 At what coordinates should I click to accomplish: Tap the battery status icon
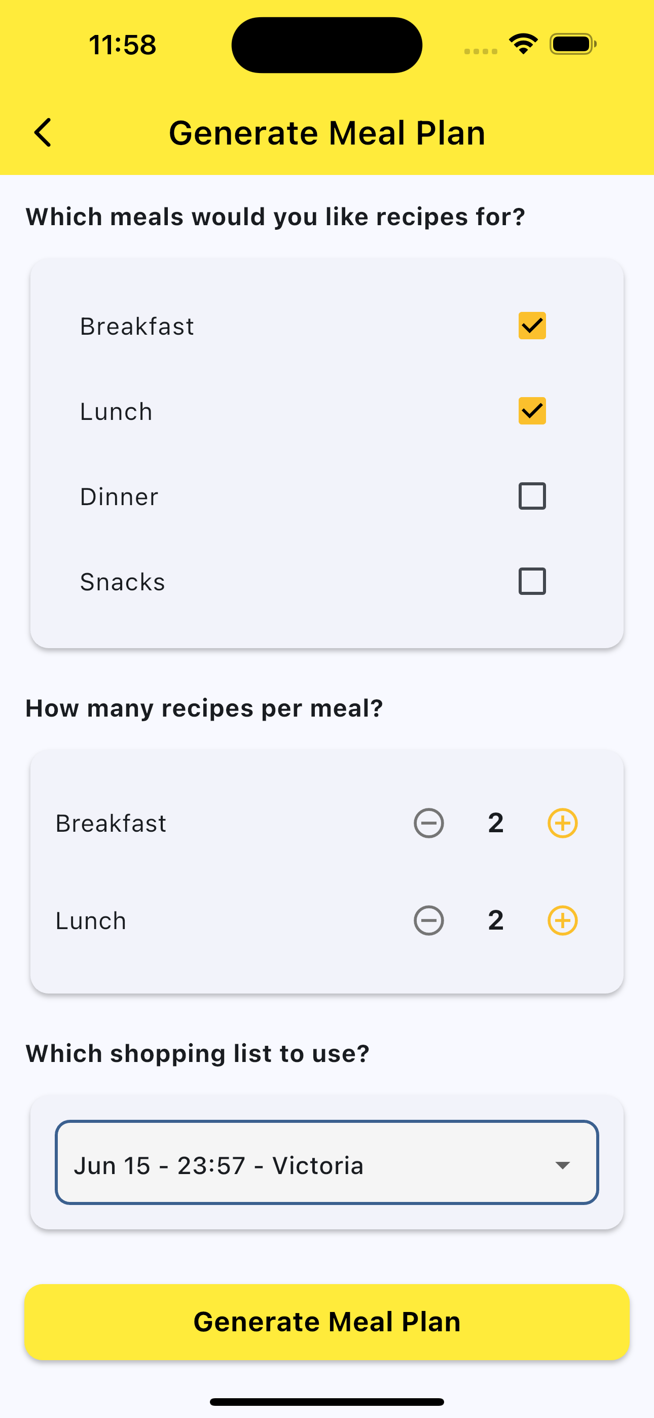[572, 44]
